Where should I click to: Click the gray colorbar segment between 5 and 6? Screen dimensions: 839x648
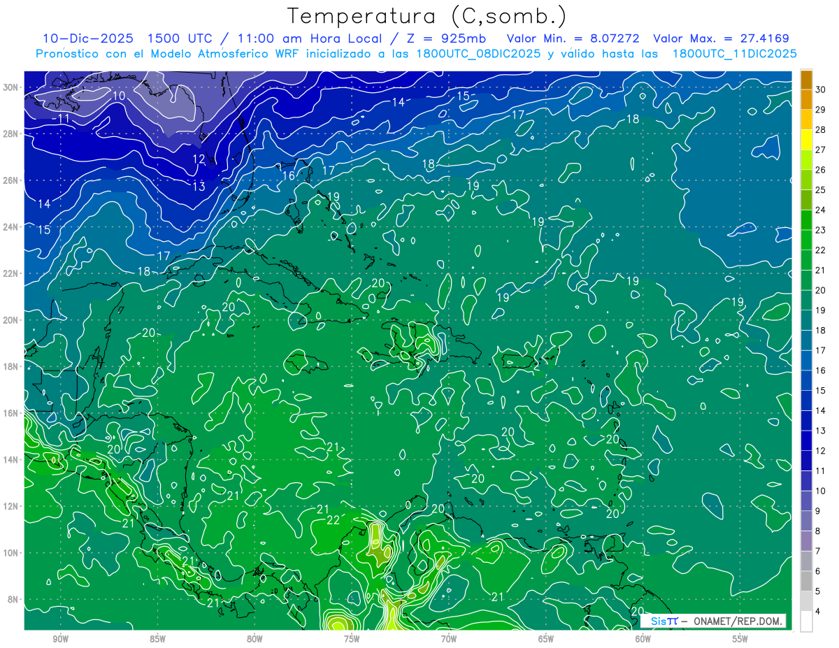[x=806, y=582]
